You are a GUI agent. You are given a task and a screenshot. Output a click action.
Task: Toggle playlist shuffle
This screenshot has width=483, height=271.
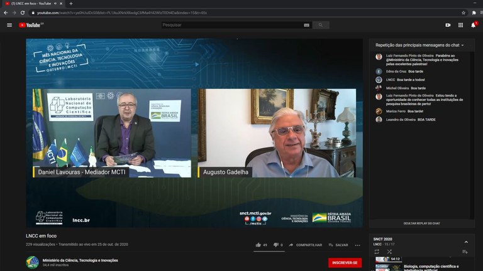coord(389,252)
